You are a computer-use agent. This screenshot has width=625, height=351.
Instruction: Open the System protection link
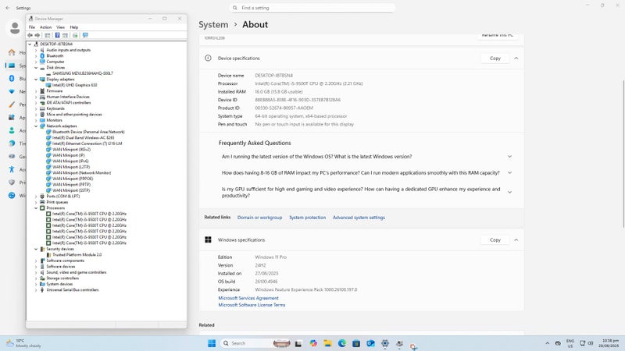click(x=307, y=218)
